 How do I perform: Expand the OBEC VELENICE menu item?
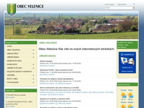click(33, 50)
